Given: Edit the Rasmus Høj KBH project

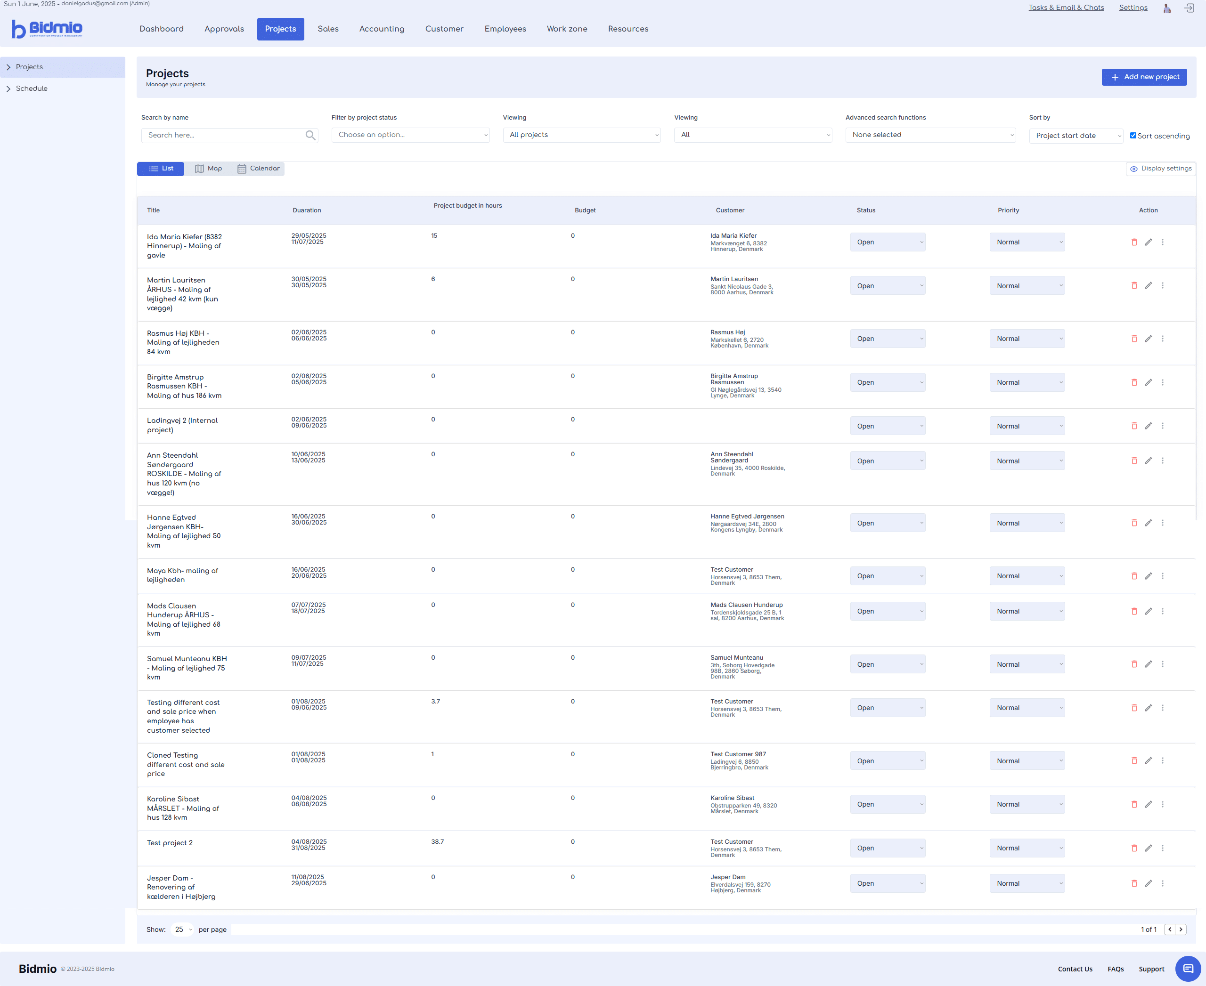Looking at the screenshot, I should coord(1148,339).
